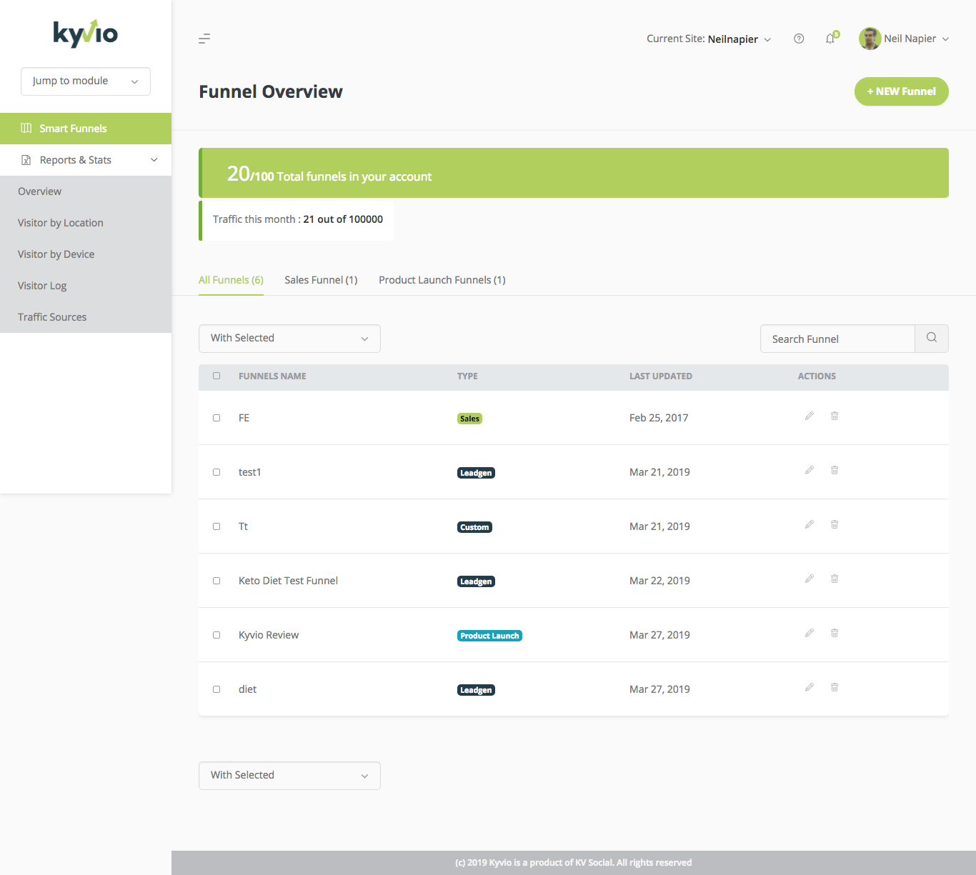Select Smart Funnels menu item
Screen dimensions: 976x875
pyautogui.click(x=86, y=129)
